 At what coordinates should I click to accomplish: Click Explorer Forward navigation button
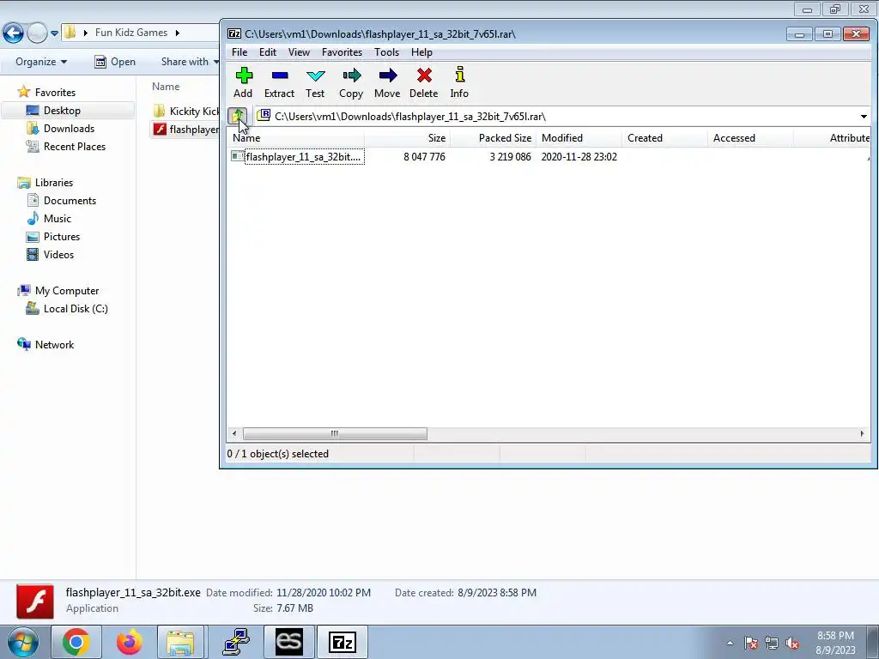[x=37, y=33]
